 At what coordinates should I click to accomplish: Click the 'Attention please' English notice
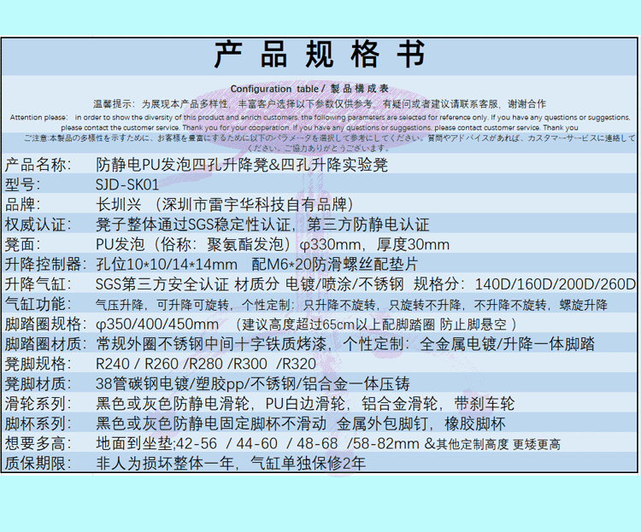320,122
